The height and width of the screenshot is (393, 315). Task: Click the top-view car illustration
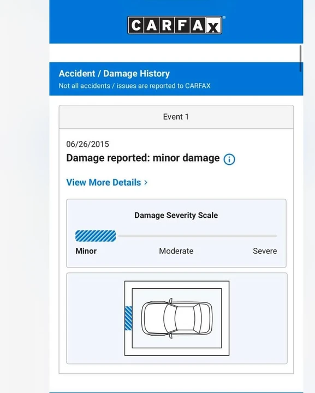(x=177, y=318)
